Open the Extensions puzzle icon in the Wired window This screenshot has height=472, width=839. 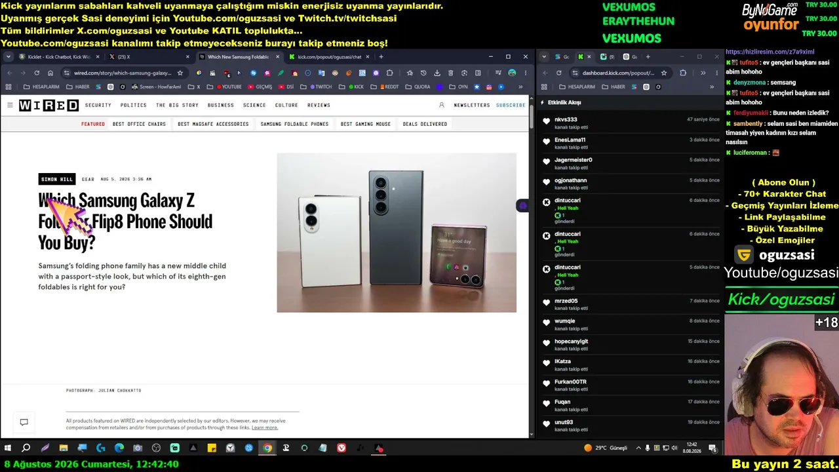pos(390,73)
